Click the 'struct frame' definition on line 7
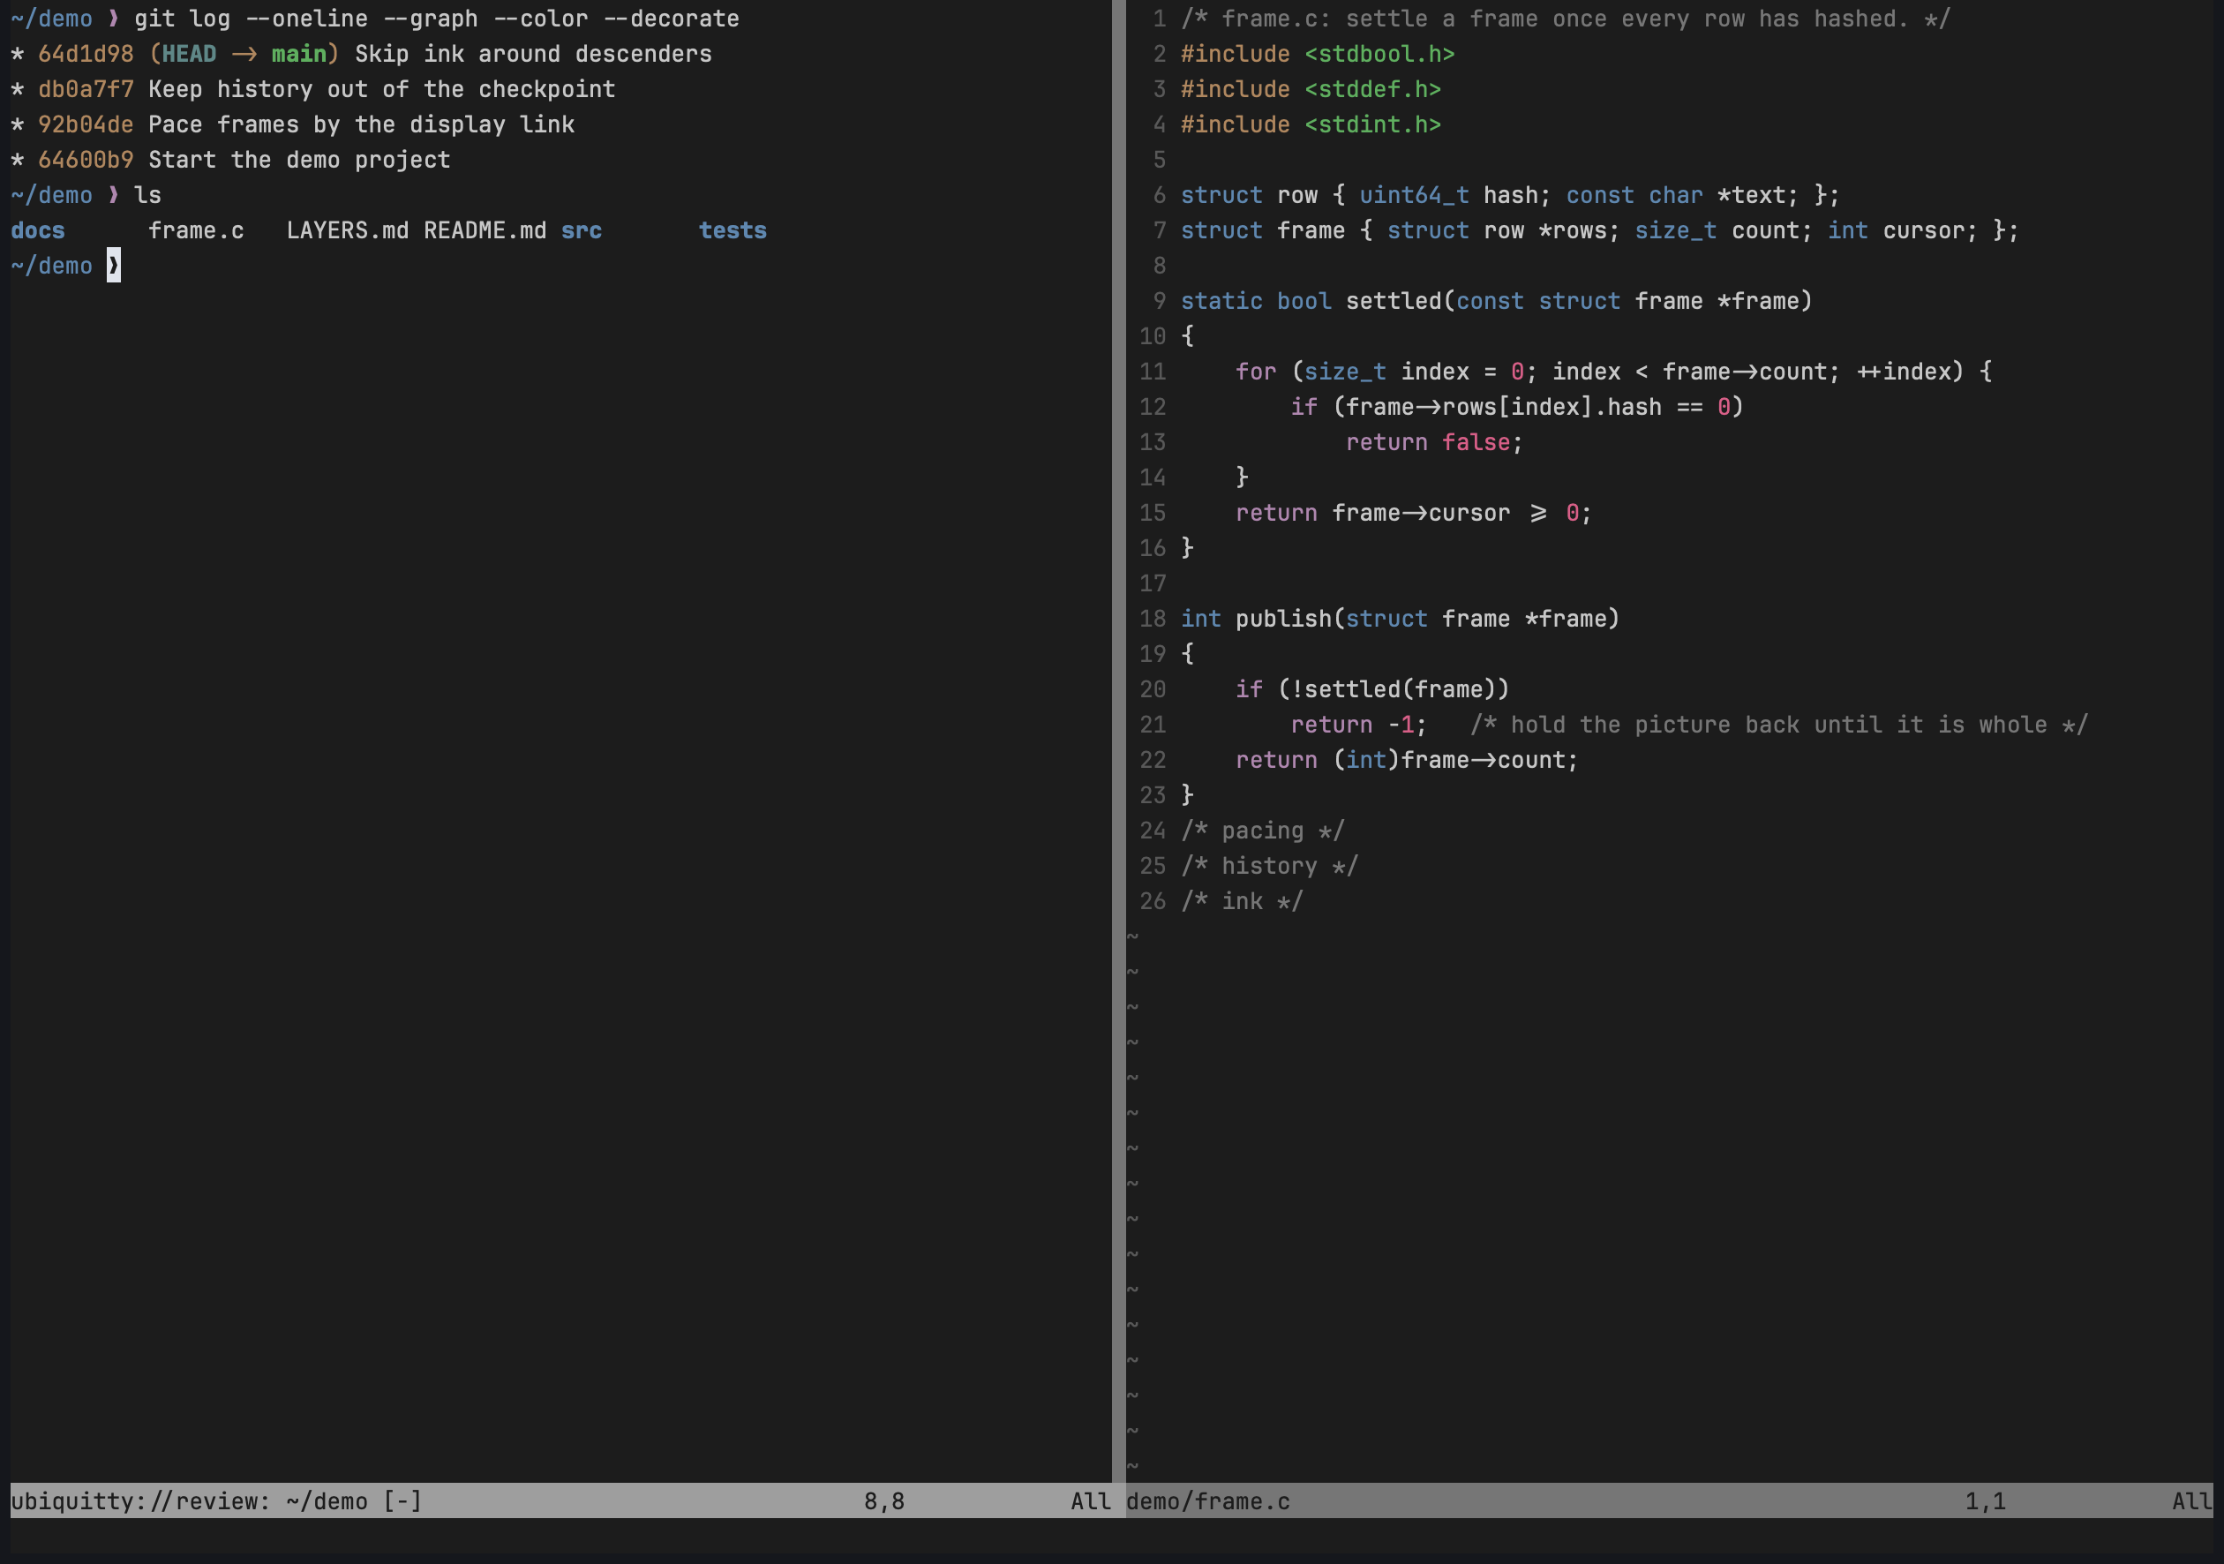This screenshot has width=2224, height=1564. click(x=1599, y=230)
